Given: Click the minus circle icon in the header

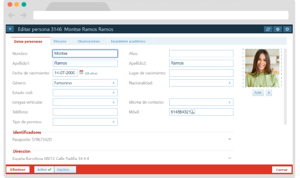Looking at the screenshot, I should click(277, 29).
